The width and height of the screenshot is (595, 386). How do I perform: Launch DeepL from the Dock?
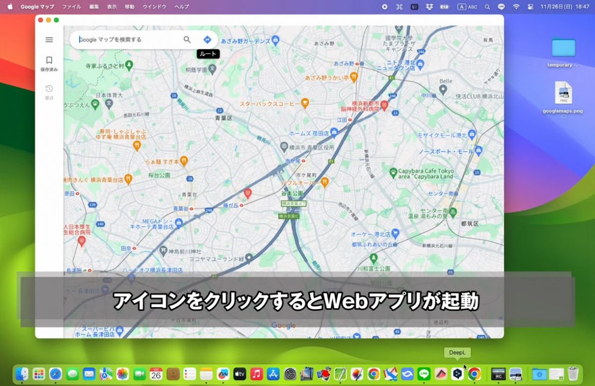[458, 374]
